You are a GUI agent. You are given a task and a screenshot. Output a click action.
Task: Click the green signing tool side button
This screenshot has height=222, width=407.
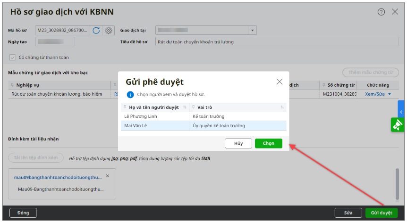(398, 125)
